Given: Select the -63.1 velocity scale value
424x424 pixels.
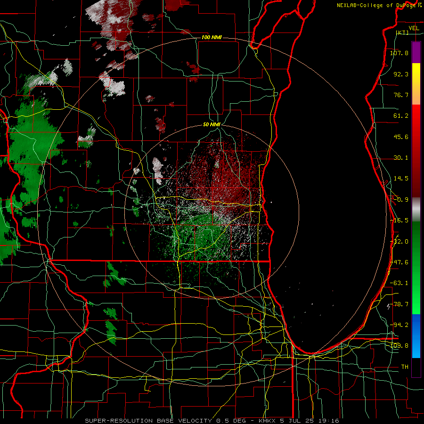Looking at the screenshot, I should (x=399, y=283).
